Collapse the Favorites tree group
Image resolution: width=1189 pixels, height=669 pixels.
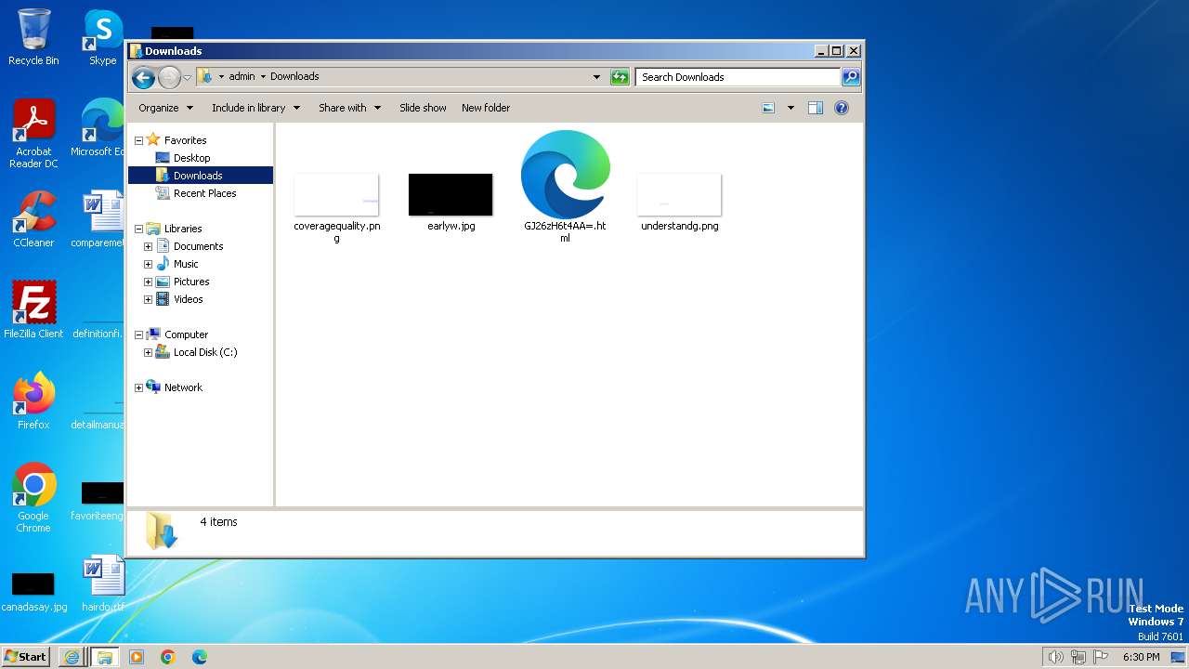[139, 140]
